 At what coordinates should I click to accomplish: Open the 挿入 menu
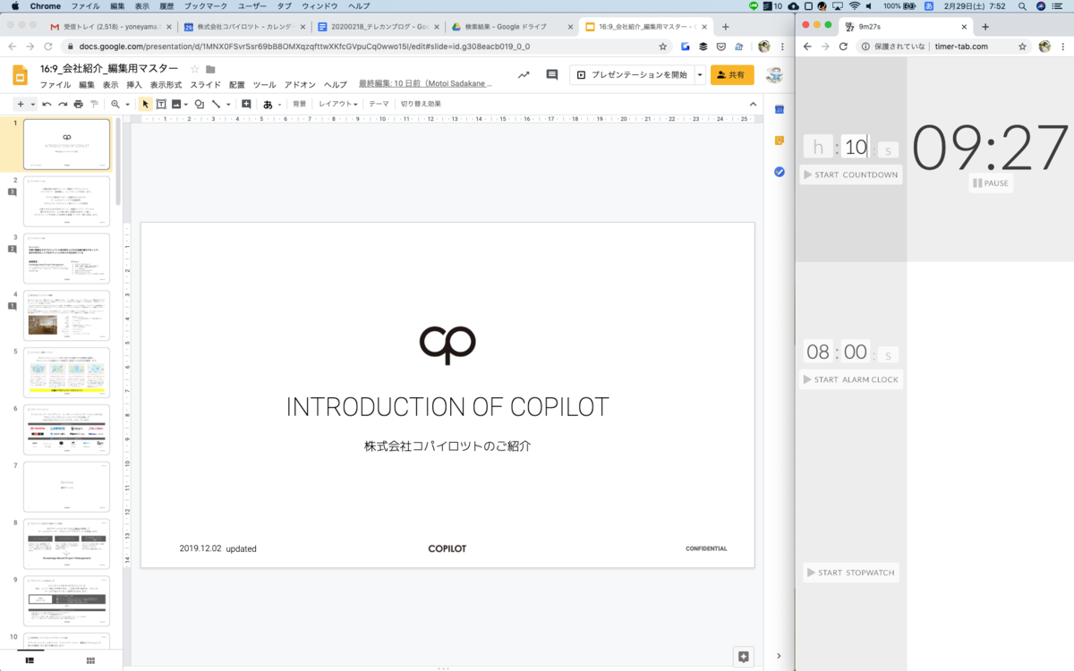[134, 85]
